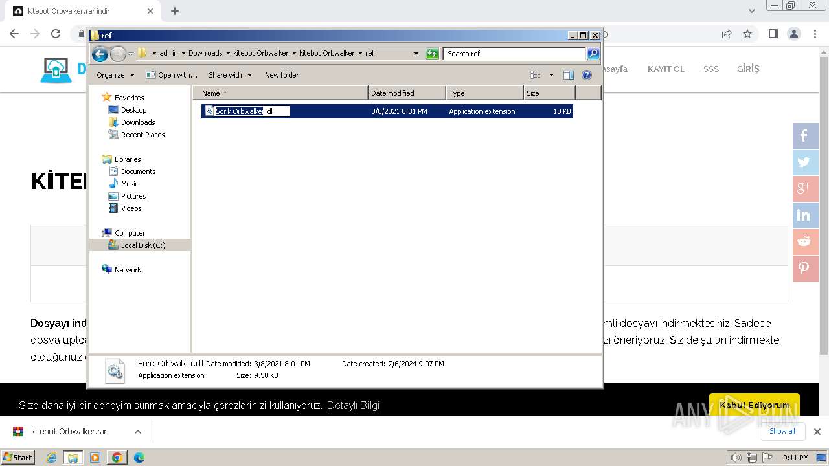This screenshot has height=466, width=829.
Task: Open the Organize menu
Action: [115, 75]
